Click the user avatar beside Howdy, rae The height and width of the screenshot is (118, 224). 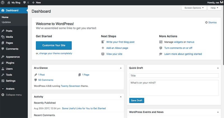pos(221,3)
